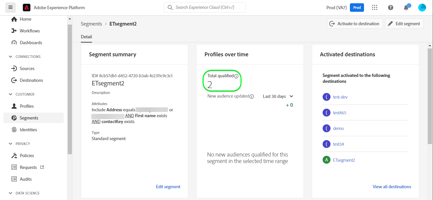Click the sidebar scrollbar up arrow
Screen dimensions: 433x200
tap(69, 19)
